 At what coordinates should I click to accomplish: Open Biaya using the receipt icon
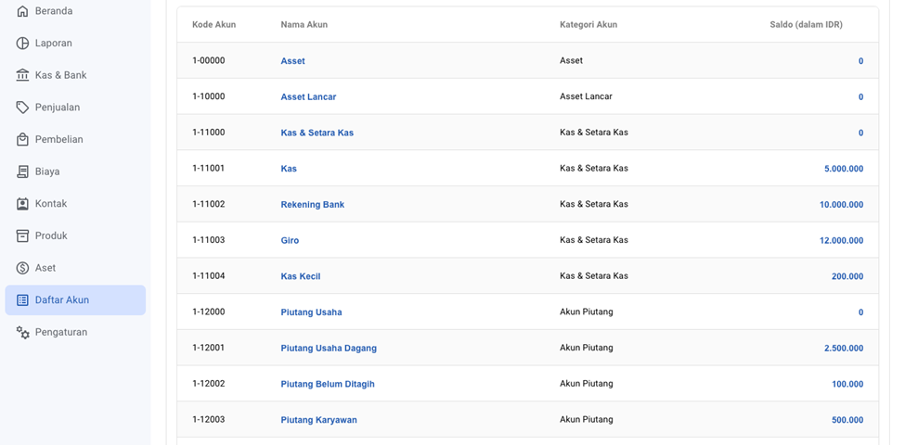tap(23, 172)
